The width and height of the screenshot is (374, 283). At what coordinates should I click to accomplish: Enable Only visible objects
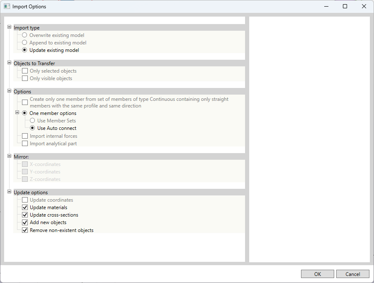click(x=24, y=78)
